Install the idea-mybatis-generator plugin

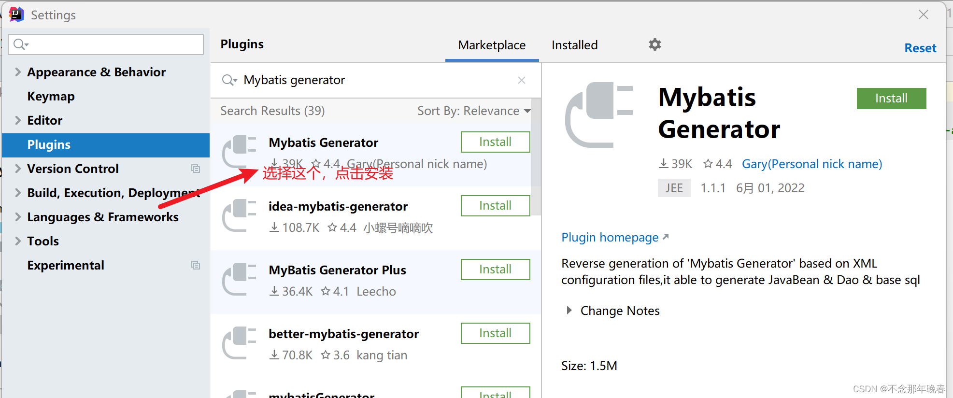click(495, 206)
